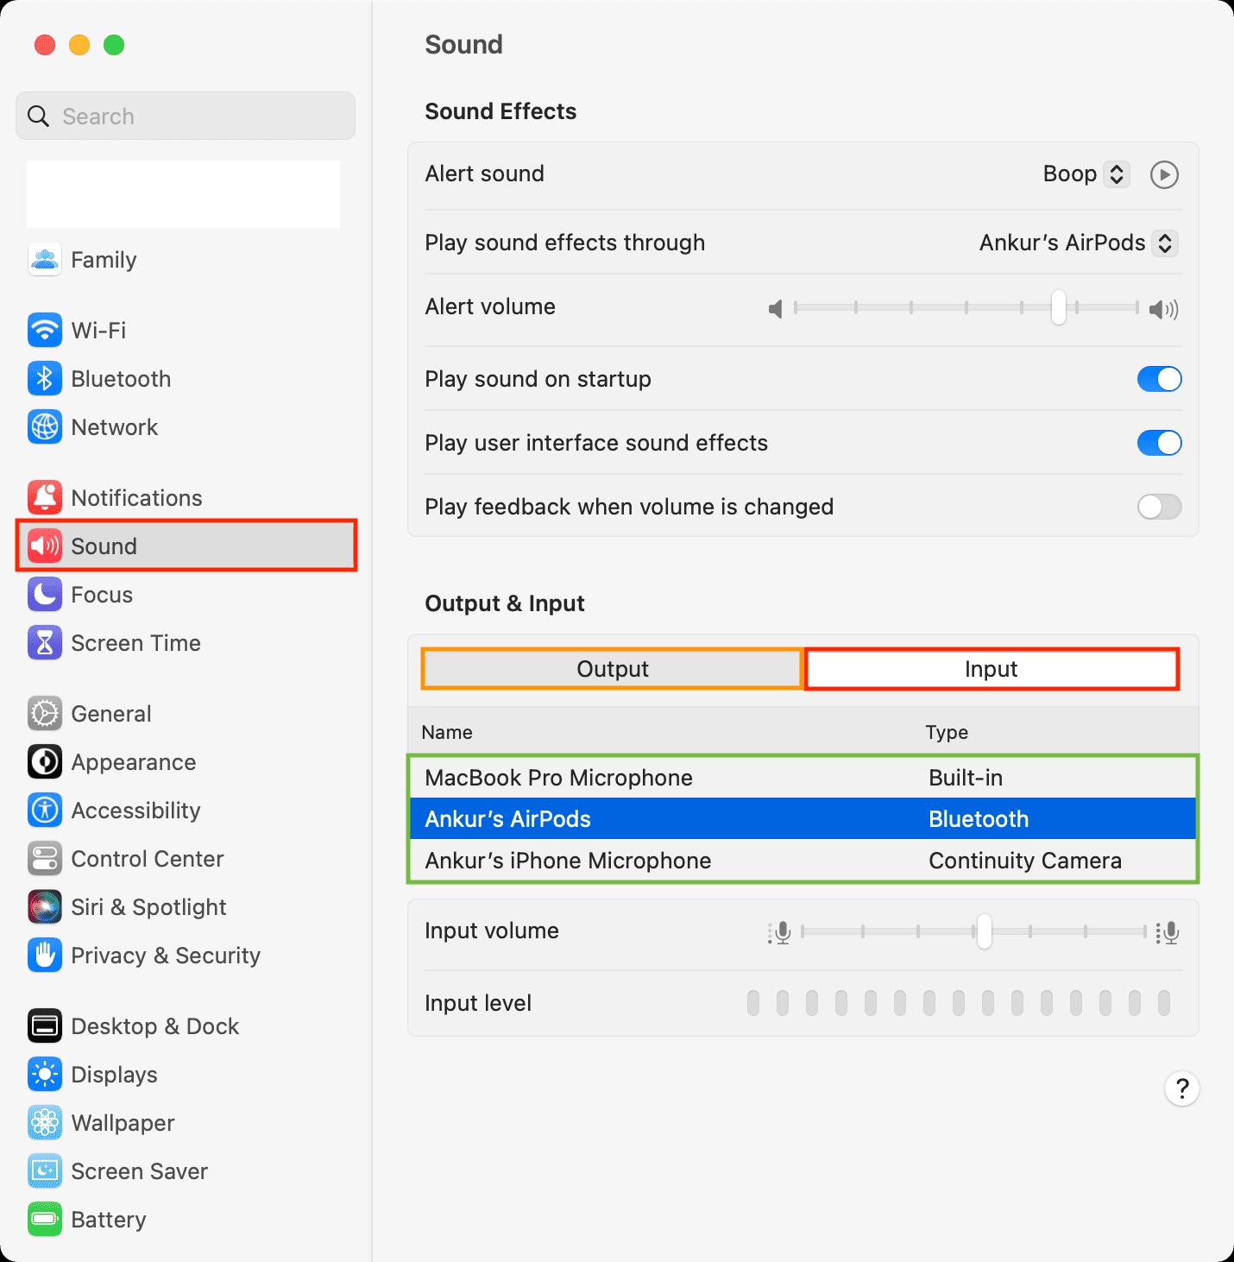Open the Sound settings icon in sidebar
The height and width of the screenshot is (1262, 1234).
click(44, 546)
